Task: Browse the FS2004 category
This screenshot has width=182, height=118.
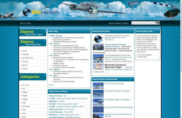Action: 25,92
